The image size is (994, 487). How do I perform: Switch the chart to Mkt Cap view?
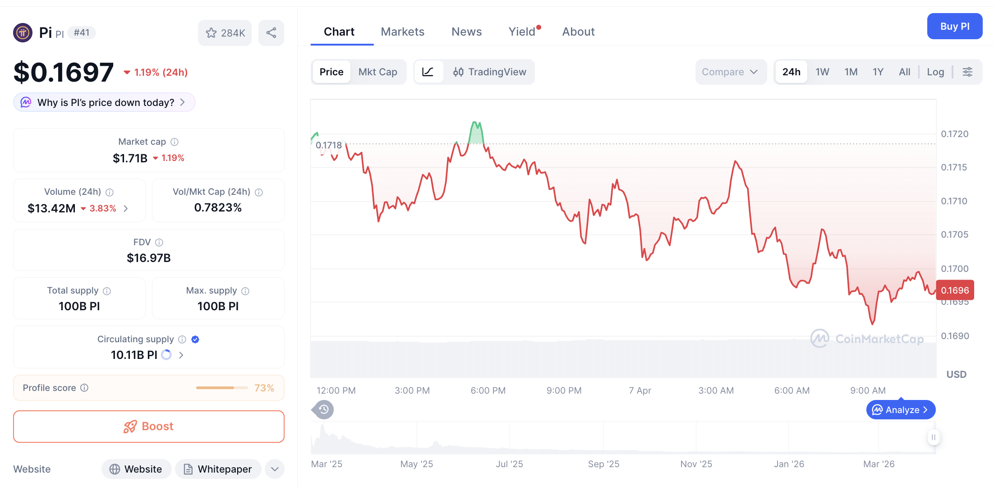click(378, 72)
